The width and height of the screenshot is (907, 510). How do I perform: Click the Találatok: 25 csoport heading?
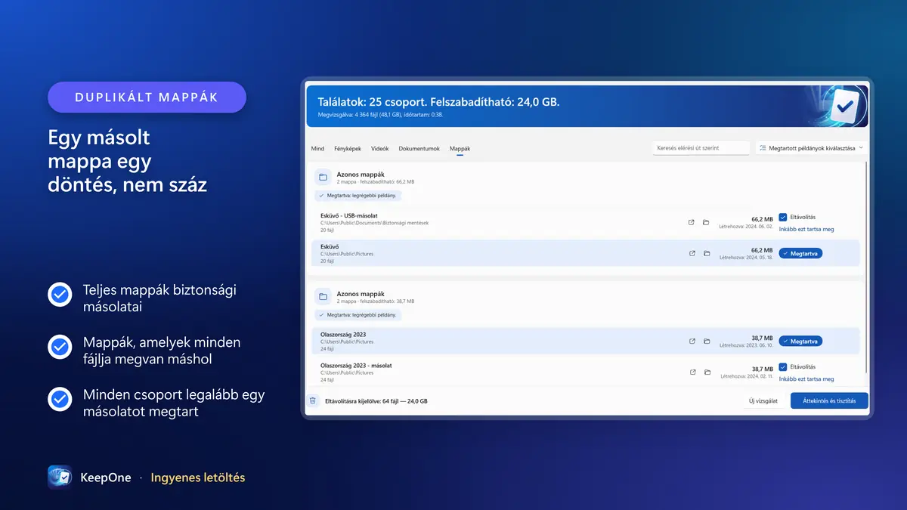tap(438, 101)
